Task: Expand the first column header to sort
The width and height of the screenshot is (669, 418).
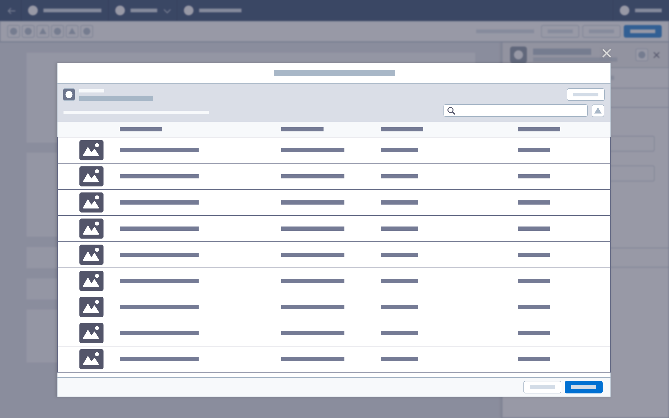Action: click(141, 129)
